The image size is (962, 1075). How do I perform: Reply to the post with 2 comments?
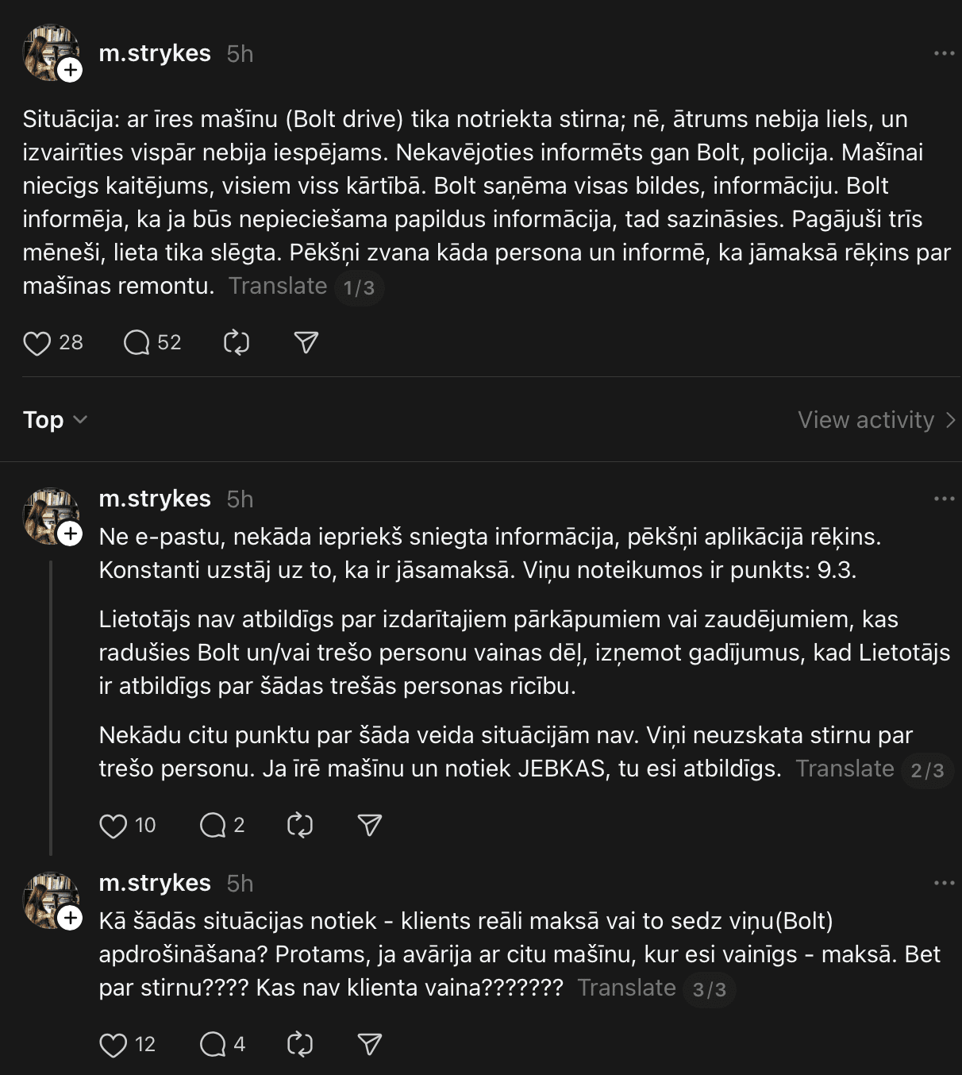213,826
